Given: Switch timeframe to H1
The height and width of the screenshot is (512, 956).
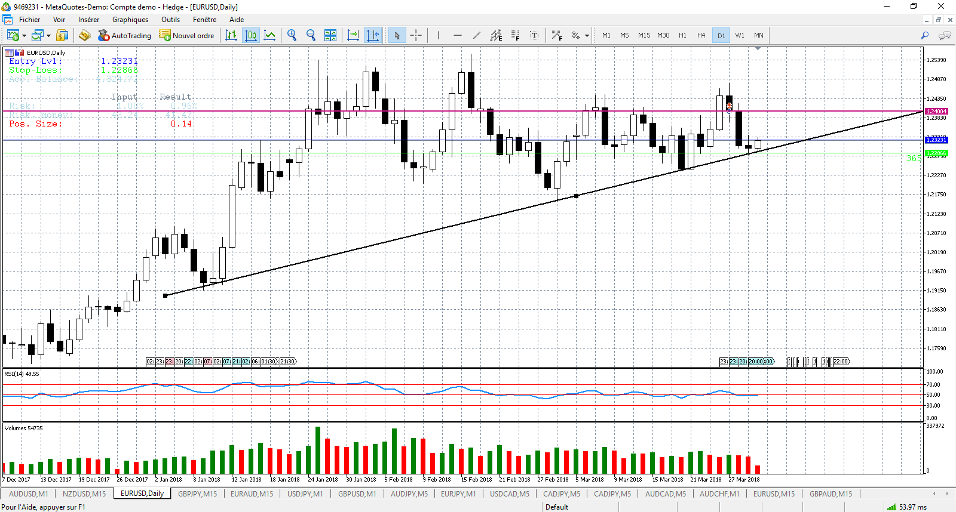Looking at the screenshot, I should [682, 35].
